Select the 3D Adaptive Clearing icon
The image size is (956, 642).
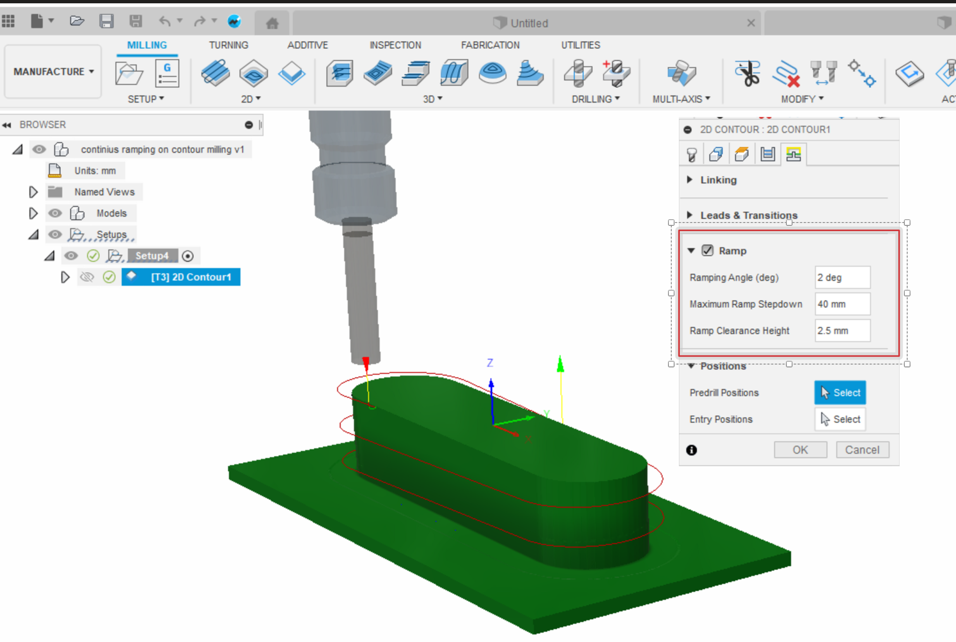(340, 73)
